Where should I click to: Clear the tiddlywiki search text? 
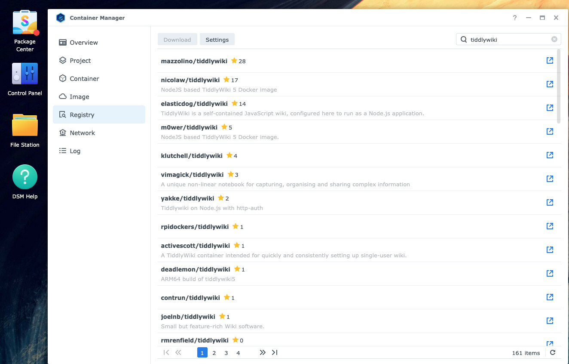coord(554,39)
